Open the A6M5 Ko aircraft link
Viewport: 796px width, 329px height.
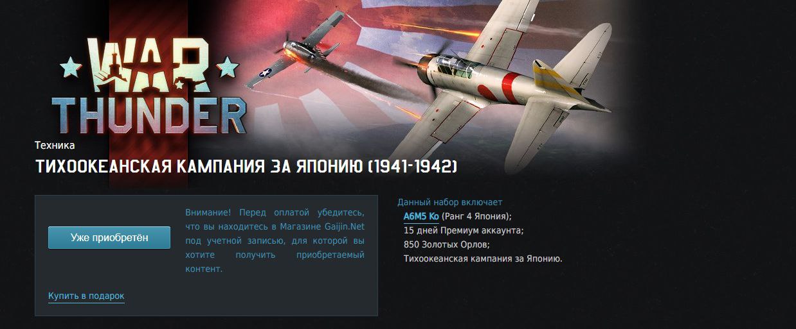(x=421, y=216)
